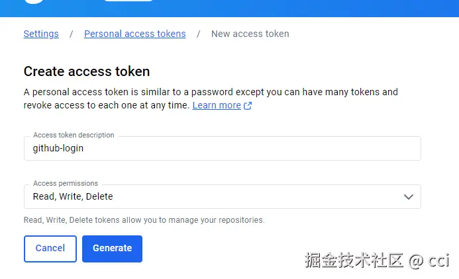
Task: Click the chevron arrow in Access permissions
Action: 409,196
